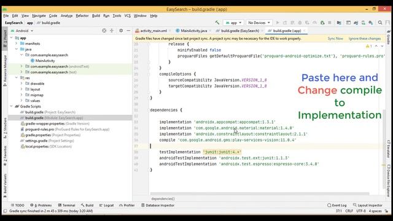Click Sync Now link

[x=335, y=39]
